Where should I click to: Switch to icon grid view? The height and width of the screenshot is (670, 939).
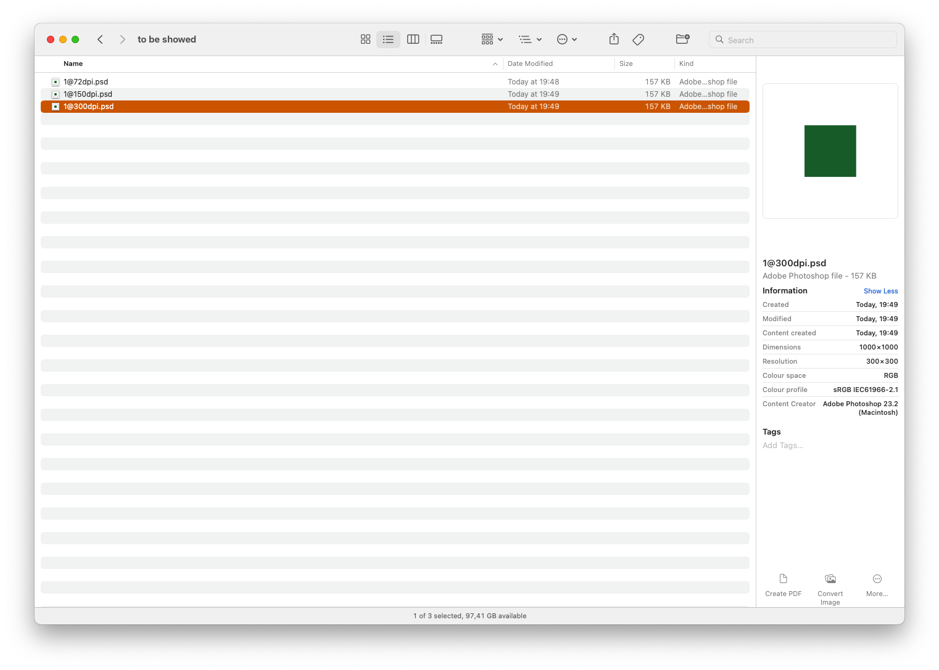[365, 39]
